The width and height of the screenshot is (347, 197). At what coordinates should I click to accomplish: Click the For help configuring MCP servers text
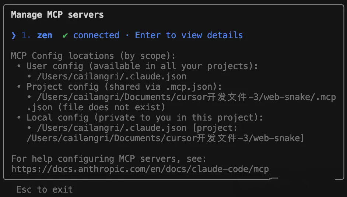pyautogui.click(x=109, y=158)
